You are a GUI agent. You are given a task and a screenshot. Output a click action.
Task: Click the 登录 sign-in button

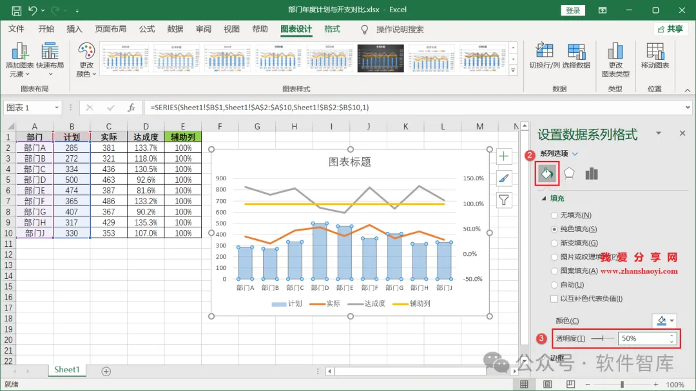(573, 10)
